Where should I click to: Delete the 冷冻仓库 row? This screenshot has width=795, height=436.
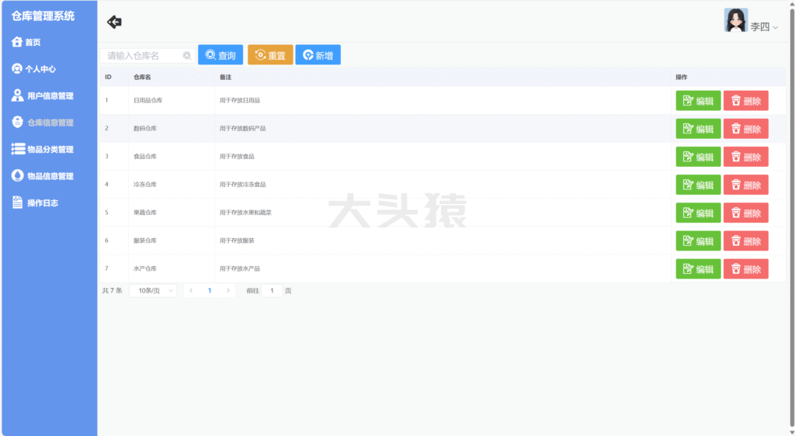pyautogui.click(x=746, y=185)
